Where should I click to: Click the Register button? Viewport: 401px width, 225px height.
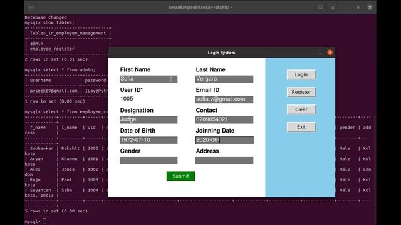click(301, 92)
